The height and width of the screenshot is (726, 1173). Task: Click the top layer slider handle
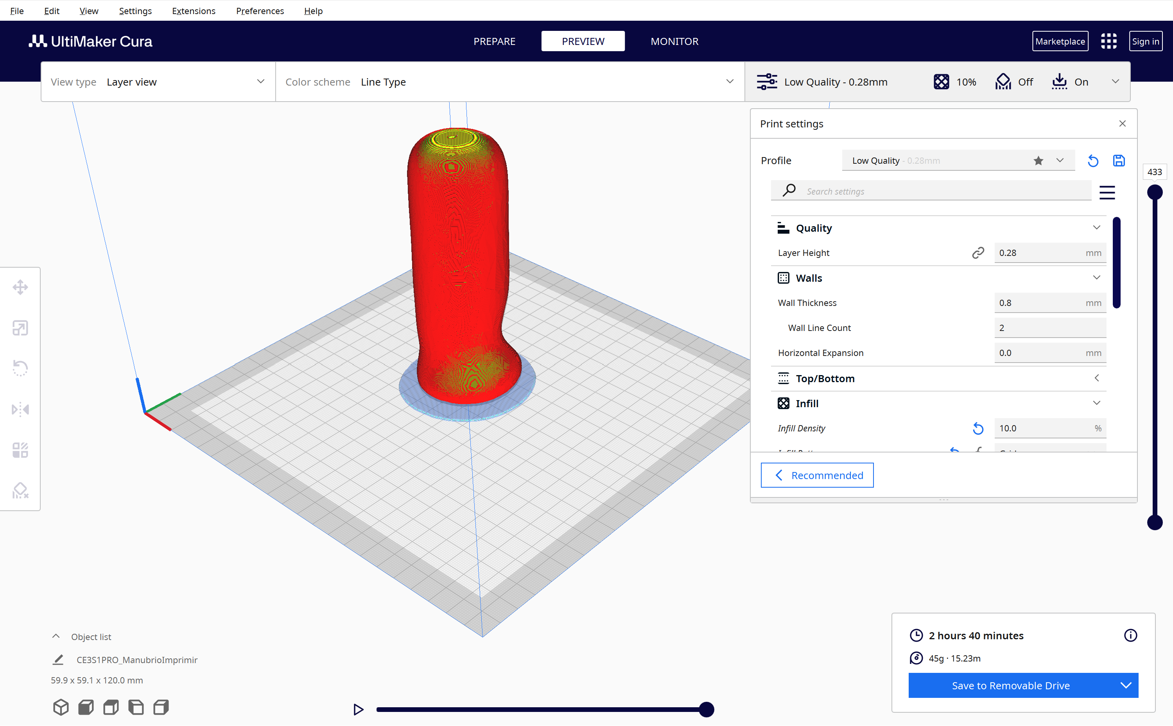pos(1154,192)
